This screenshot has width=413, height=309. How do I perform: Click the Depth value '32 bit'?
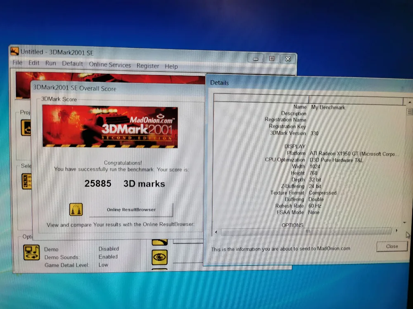click(315, 180)
